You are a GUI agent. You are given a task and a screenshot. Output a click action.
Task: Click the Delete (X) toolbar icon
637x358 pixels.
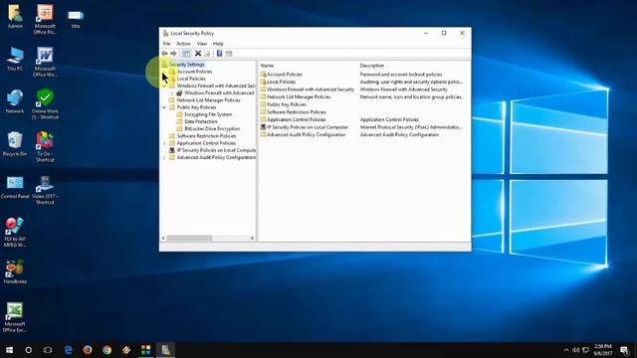[198, 54]
